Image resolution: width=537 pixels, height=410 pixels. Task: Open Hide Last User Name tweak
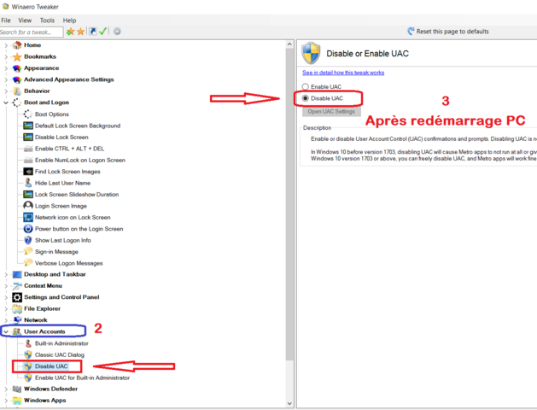coord(63,183)
